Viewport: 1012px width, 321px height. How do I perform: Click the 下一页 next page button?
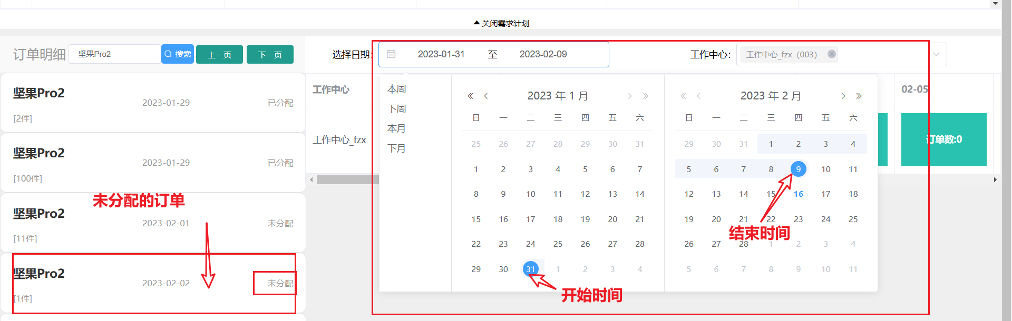point(270,55)
